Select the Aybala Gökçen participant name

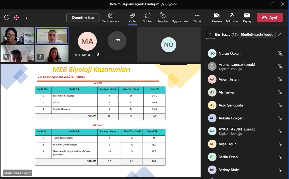click(x=231, y=118)
